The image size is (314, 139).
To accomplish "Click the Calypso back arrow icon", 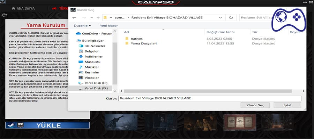I will pos(4,15).
